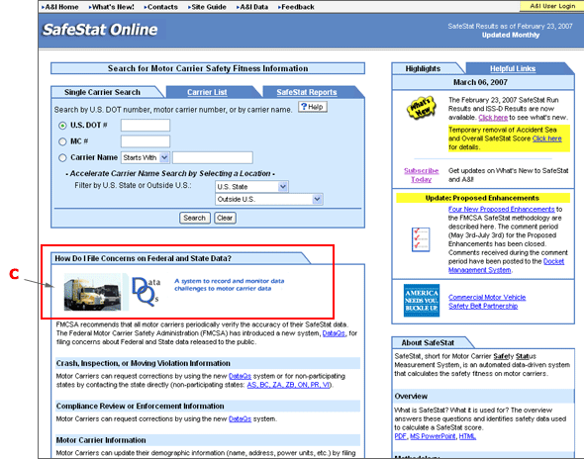The image size is (584, 459).
Task: Select the Single Carrier Search tab
Action: (x=102, y=92)
